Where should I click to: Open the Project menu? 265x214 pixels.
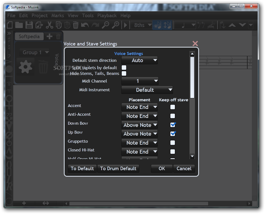40,16
